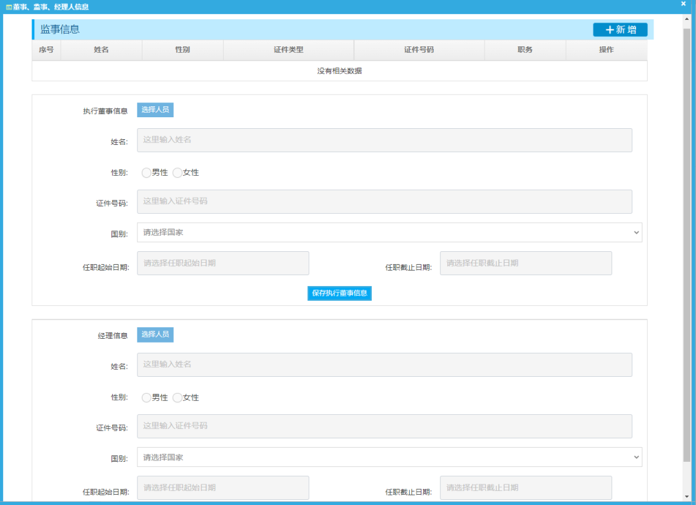Click the 证件类型 column header

coord(289,50)
